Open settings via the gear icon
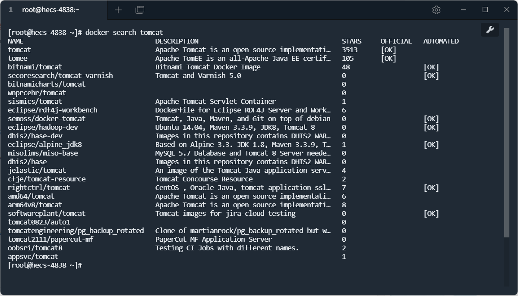The height and width of the screenshot is (296, 518). tap(436, 10)
